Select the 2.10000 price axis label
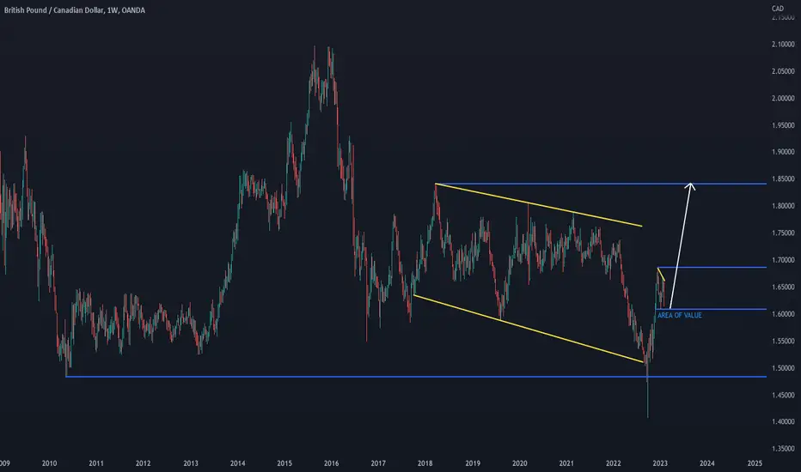Image resolution: width=801 pixels, height=472 pixels. (x=783, y=45)
